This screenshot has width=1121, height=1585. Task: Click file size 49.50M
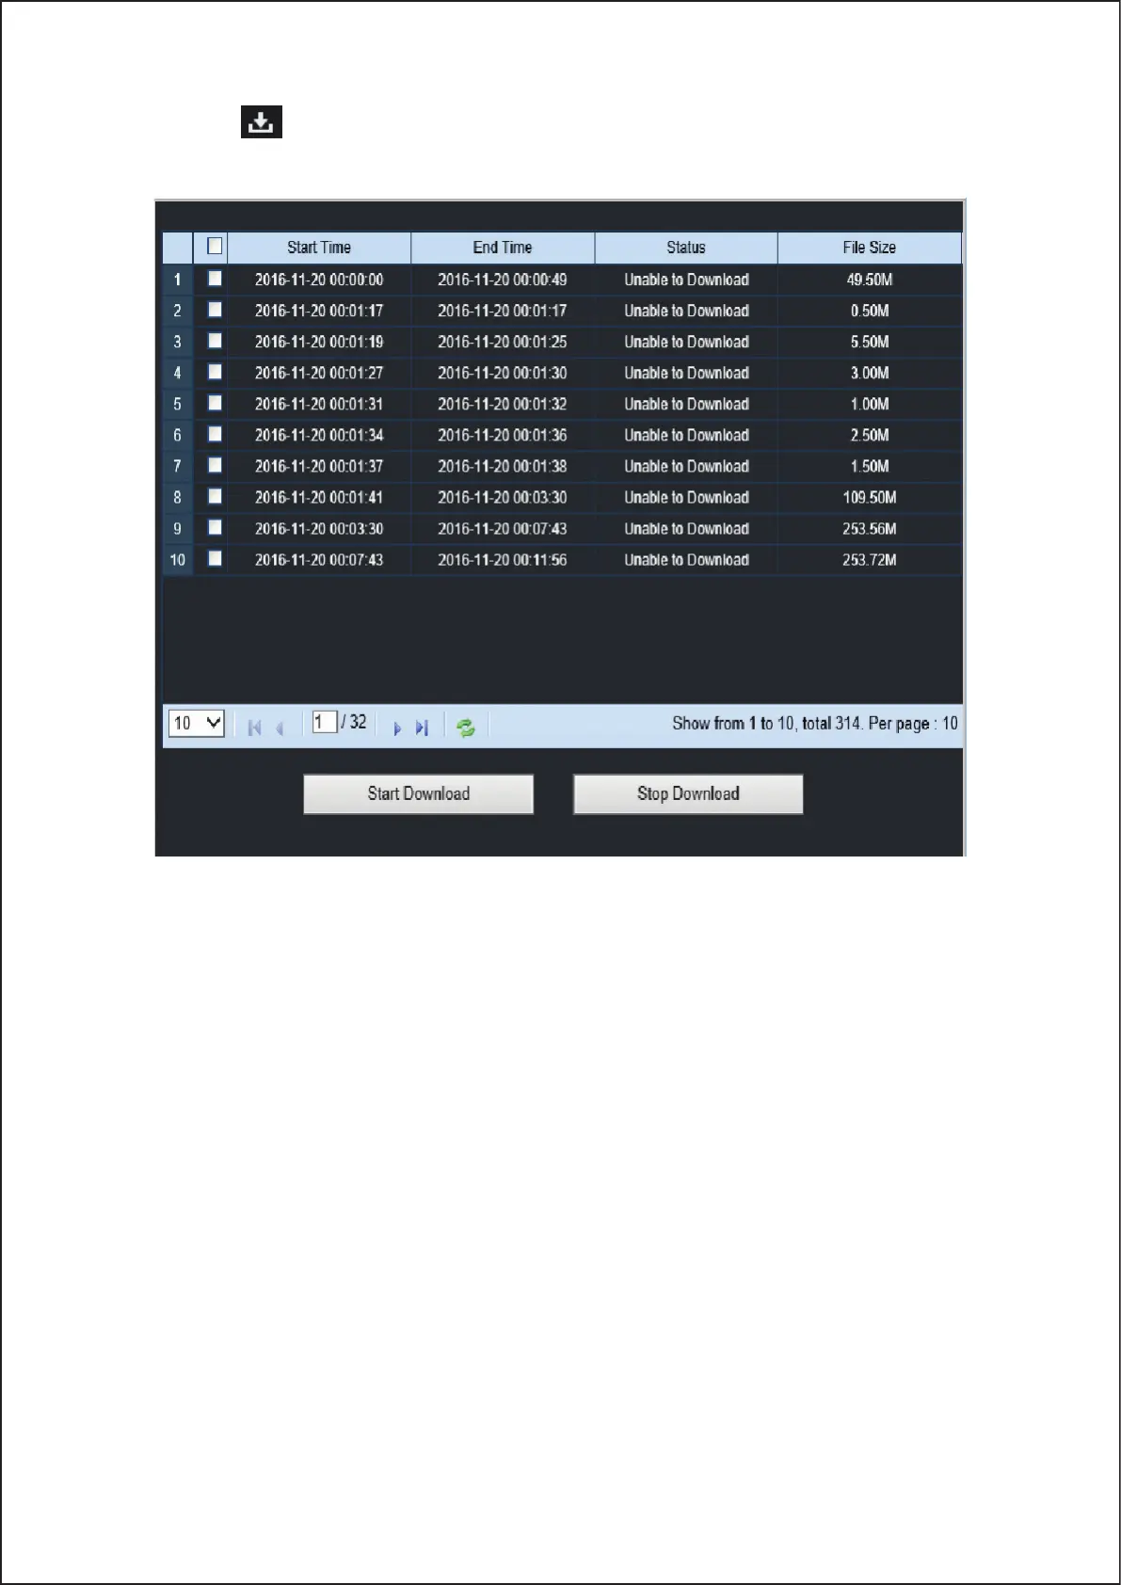870,280
